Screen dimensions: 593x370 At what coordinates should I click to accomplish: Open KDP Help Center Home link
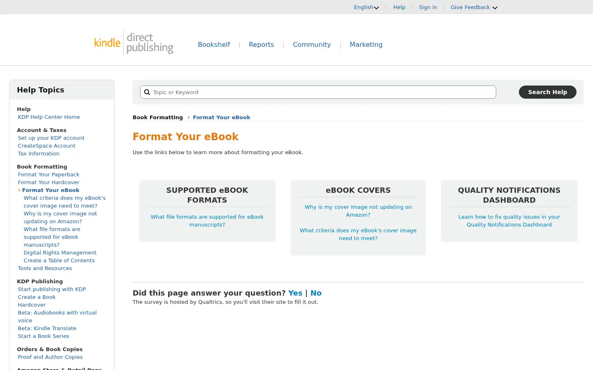49,117
